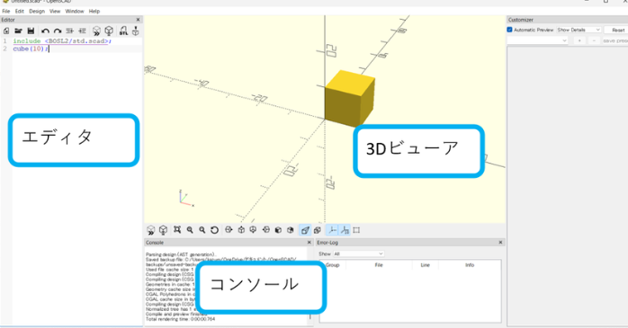Switch to Front view

click(x=278, y=230)
